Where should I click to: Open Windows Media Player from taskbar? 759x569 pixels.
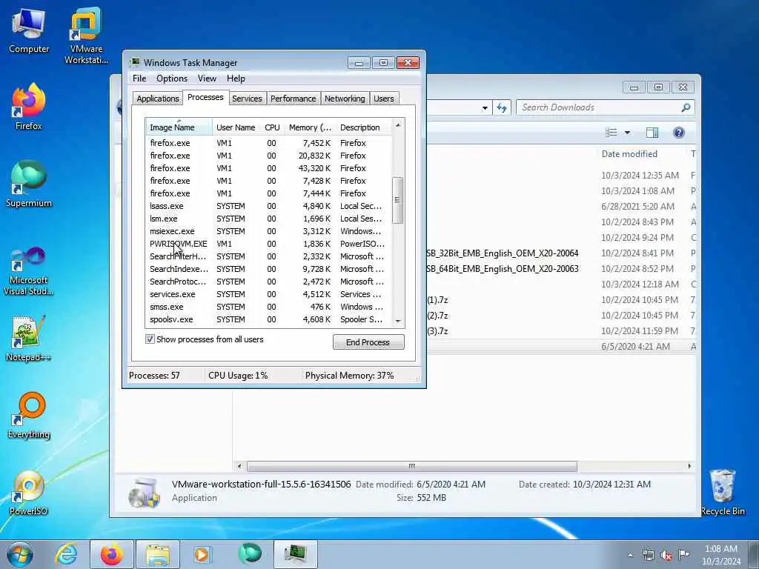(203, 554)
